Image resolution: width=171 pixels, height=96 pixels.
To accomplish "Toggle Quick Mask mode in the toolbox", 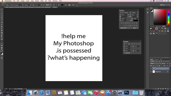I will pyautogui.click(x=2, y=56).
